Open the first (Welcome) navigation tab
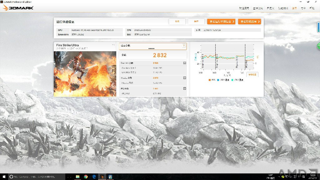Image resolution: width=320 pixels, height=180 pixels. (244, 8)
